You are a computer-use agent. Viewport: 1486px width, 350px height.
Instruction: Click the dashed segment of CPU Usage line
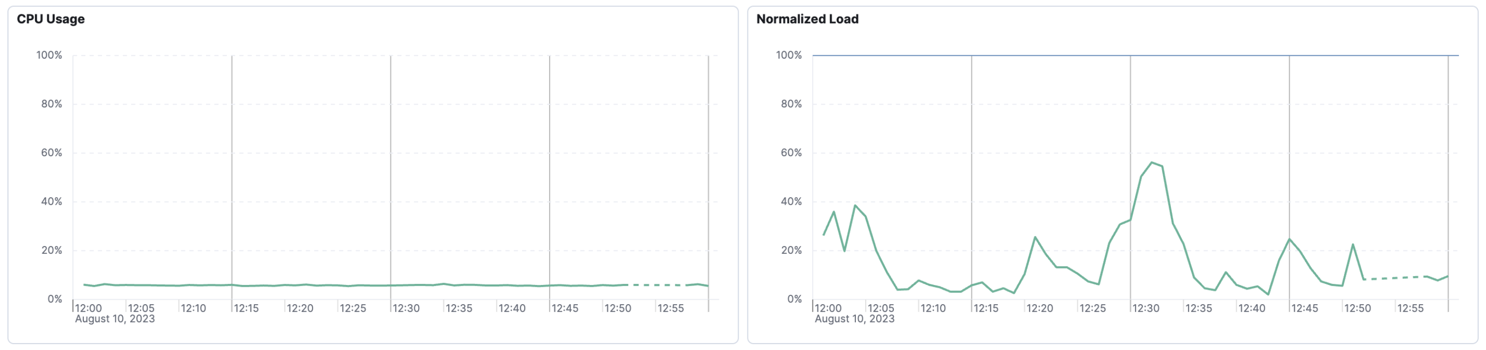[x=658, y=285]
